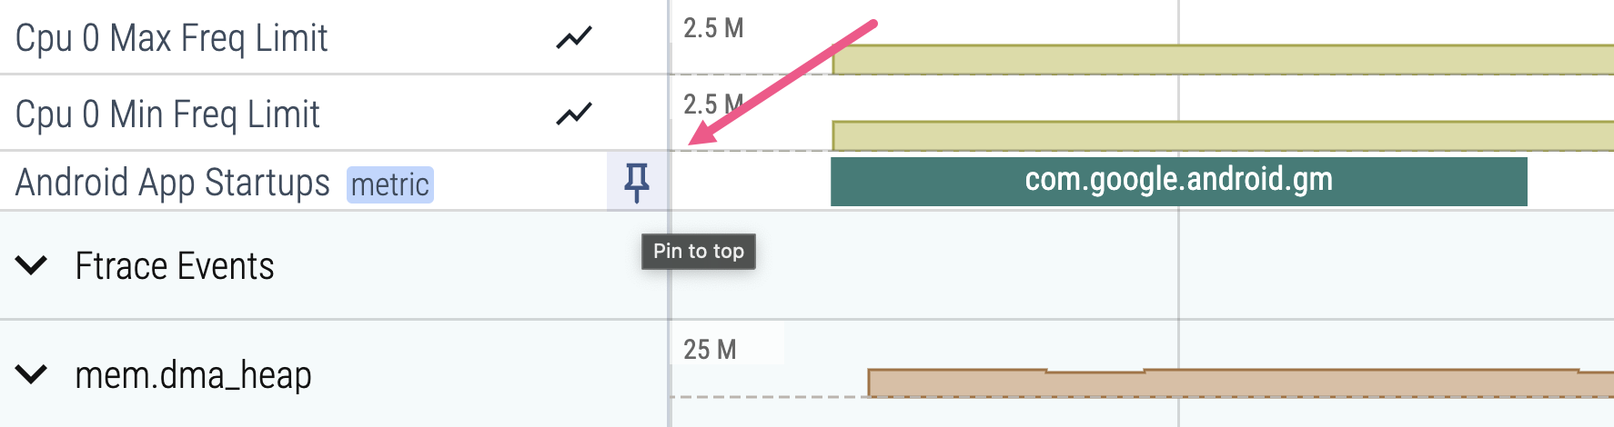The height and width of the screenshot is (427, 1614).
Task: Click the 25 M scale label on mem.dma_heap
Action: pyautogui.click(x=710, y=350)
